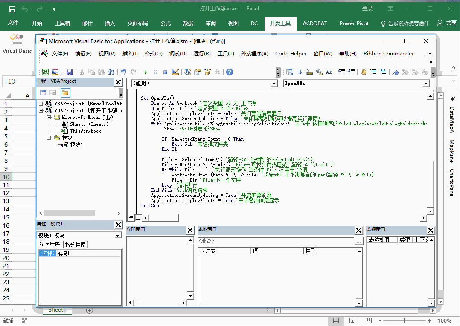Image resolution: width=460 pixels, height=326 pixels.
Task: Click the Break (pause) toolbar icon
Action: pyautogui.click(x=155, y=72)
